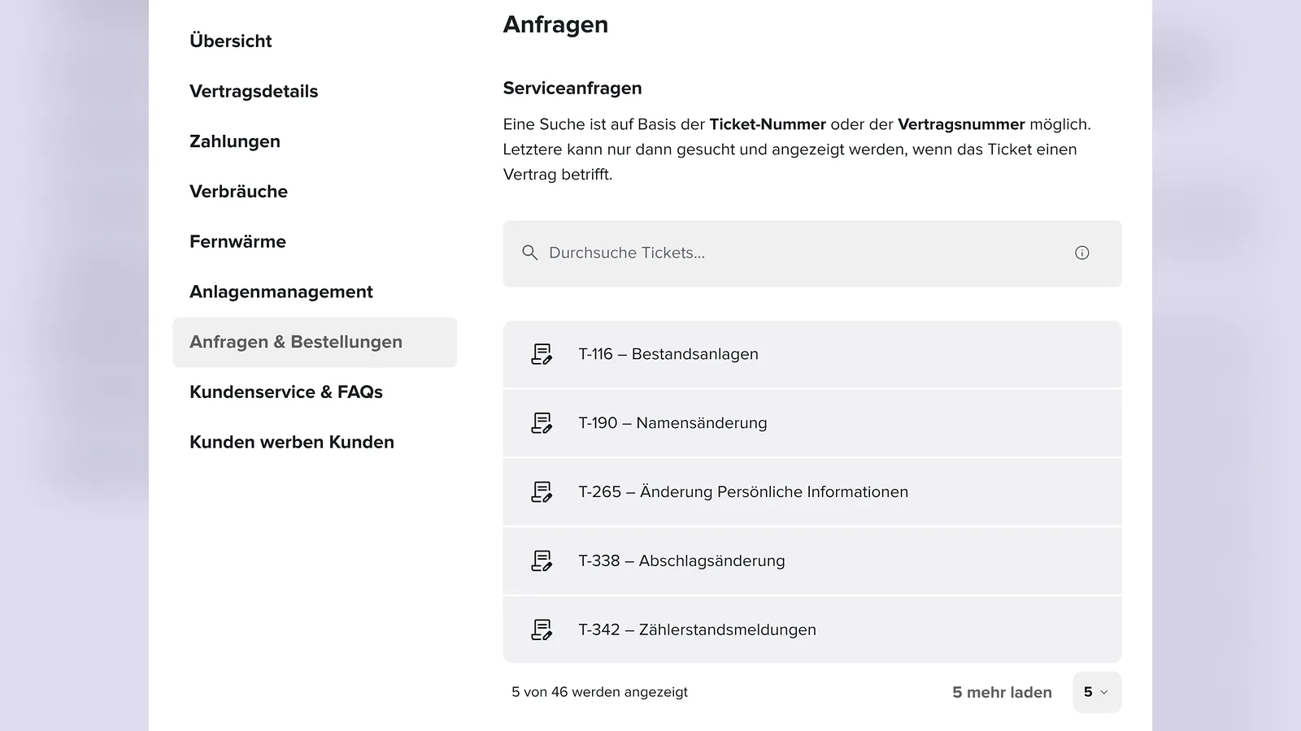The image size is (1301, 731).
Task: Open ticket T-342 – Zählerstandsmeldungen
Action: click(811, 630)
